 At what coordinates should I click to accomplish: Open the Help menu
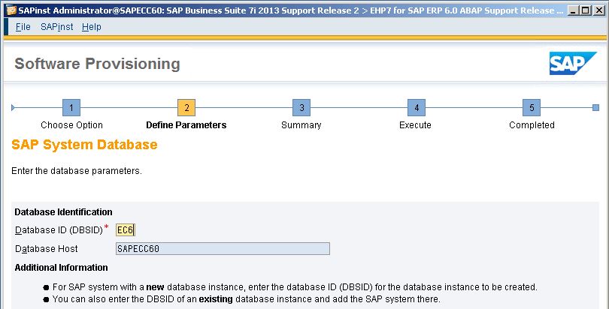pyautogui.click(x=91, y=27)
